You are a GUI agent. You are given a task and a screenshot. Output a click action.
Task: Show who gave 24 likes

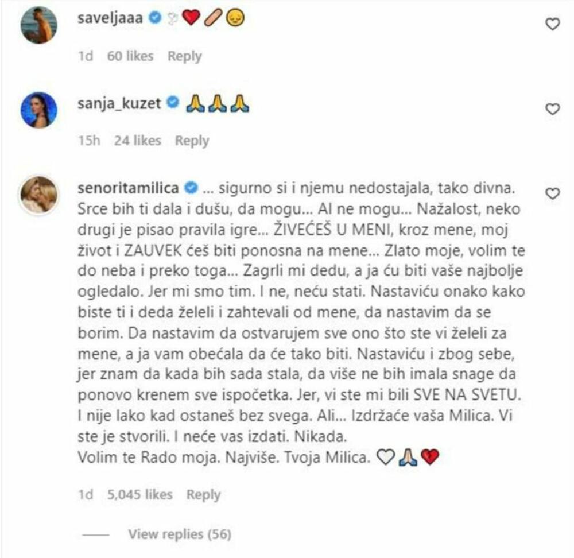(x=138, y=141)
